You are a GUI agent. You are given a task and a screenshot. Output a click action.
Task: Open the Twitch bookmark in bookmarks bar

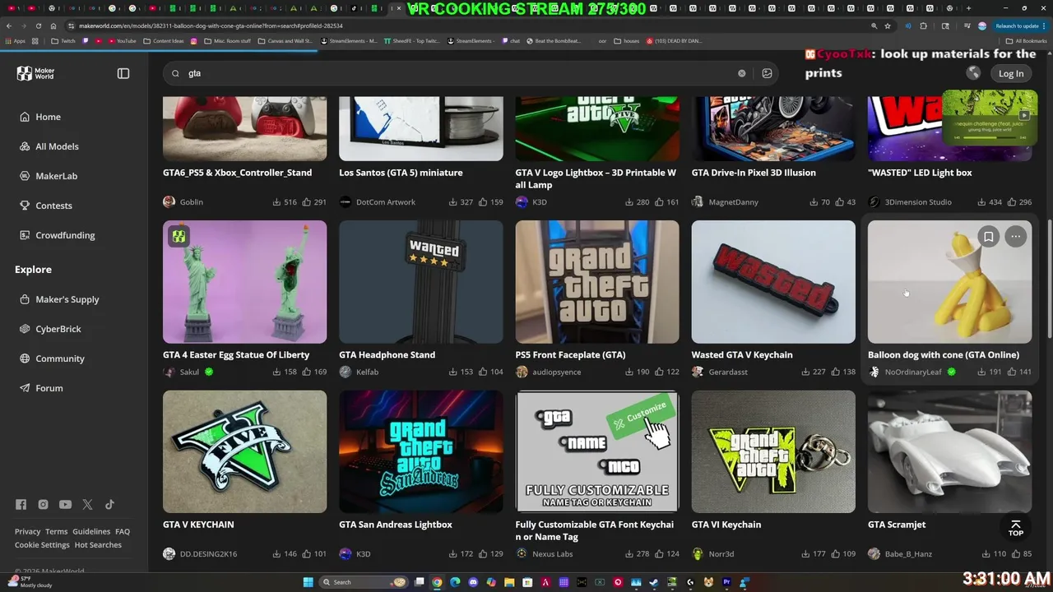coord(63,40)
